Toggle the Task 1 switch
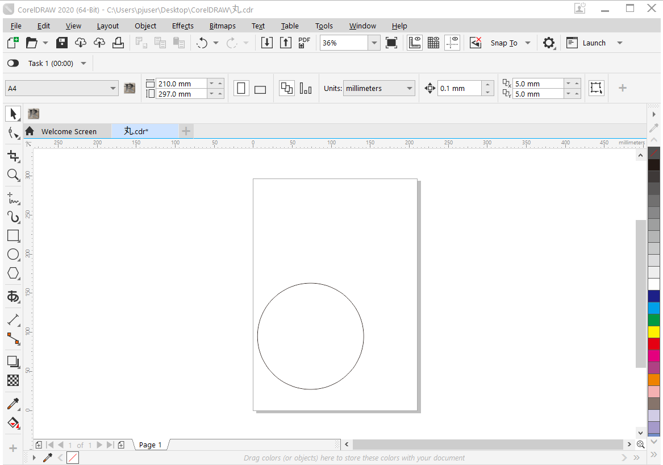 coord(13,64)
